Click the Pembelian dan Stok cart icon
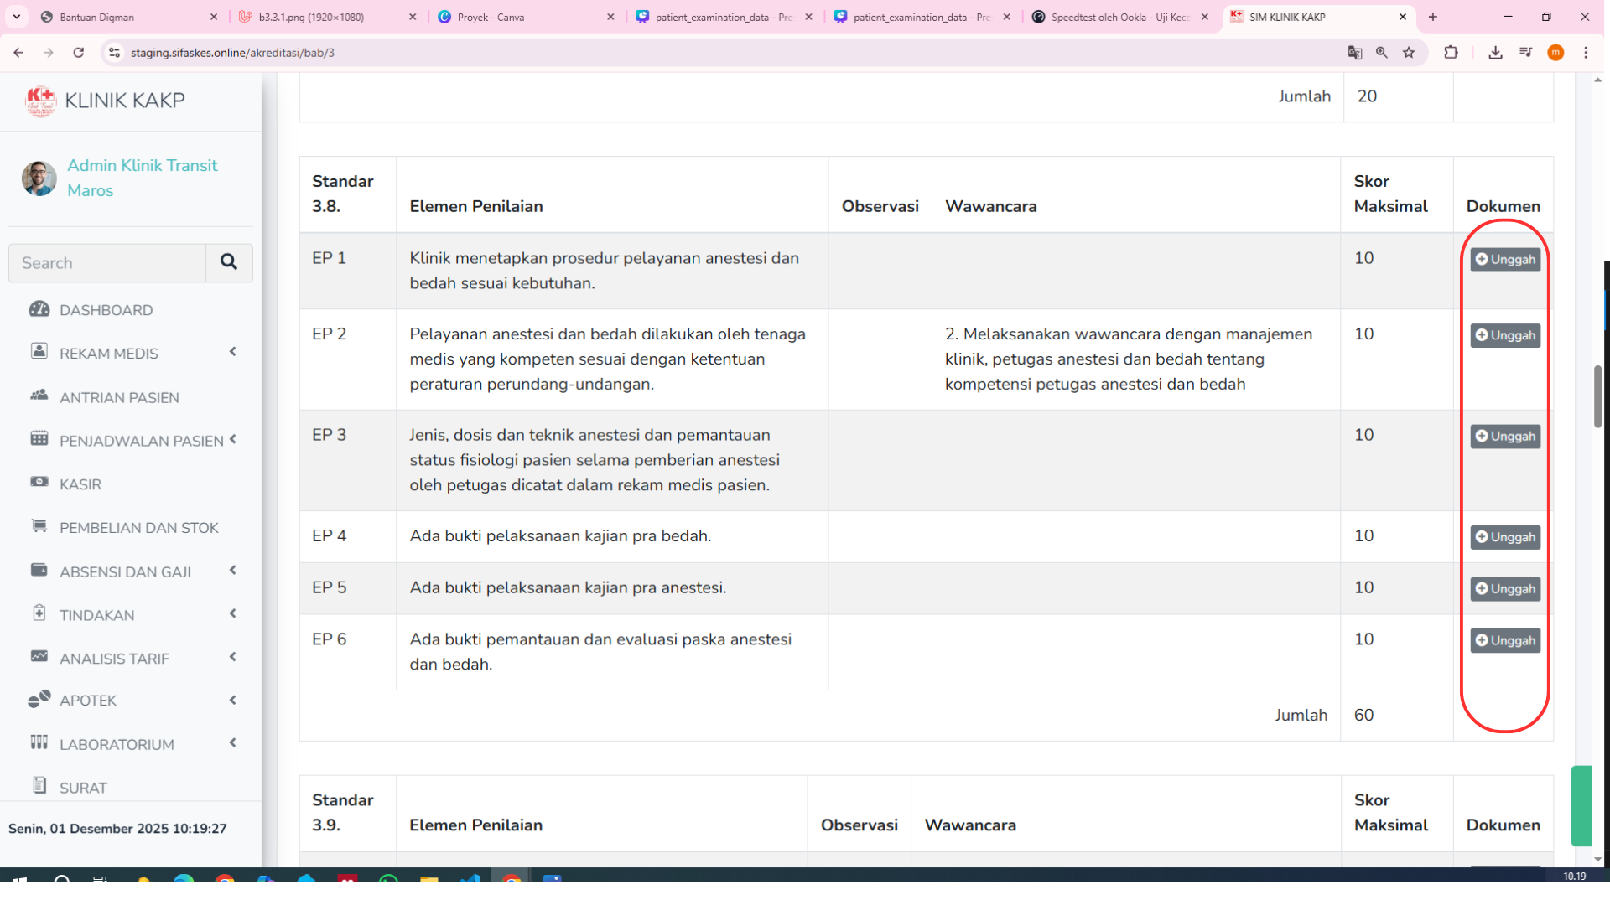The height and width of the screenshot is (905, 1610). click(x=39, y=526)
